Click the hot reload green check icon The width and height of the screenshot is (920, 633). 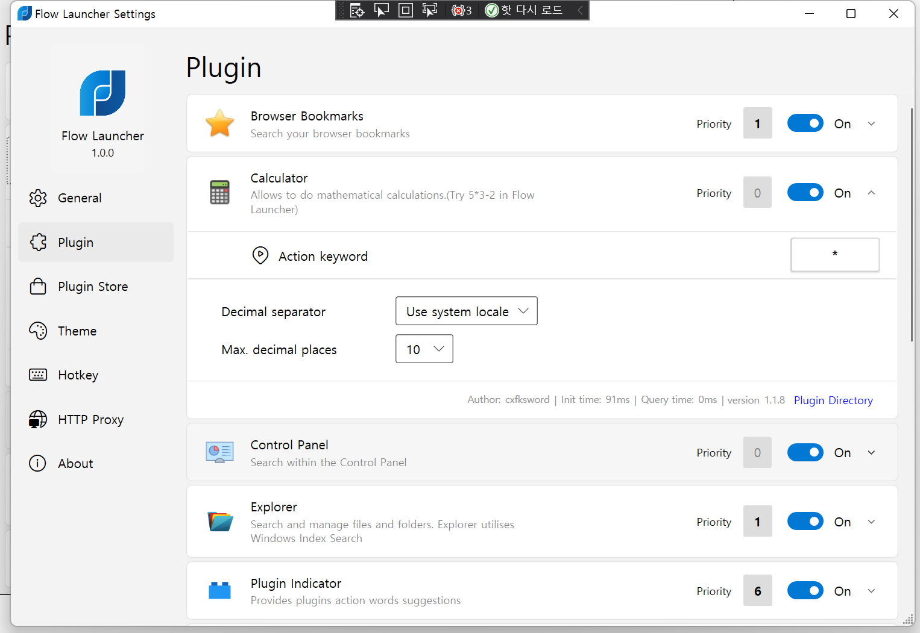click(492, 10)
